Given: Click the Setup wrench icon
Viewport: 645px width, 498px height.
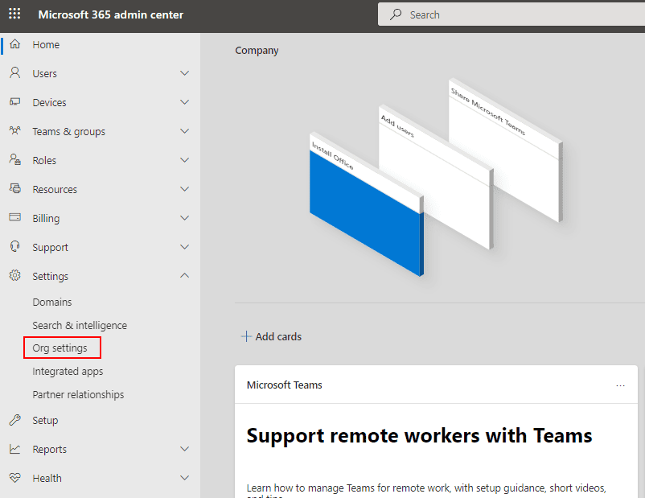Looking at the screenshot, I should tap(14, 420).
